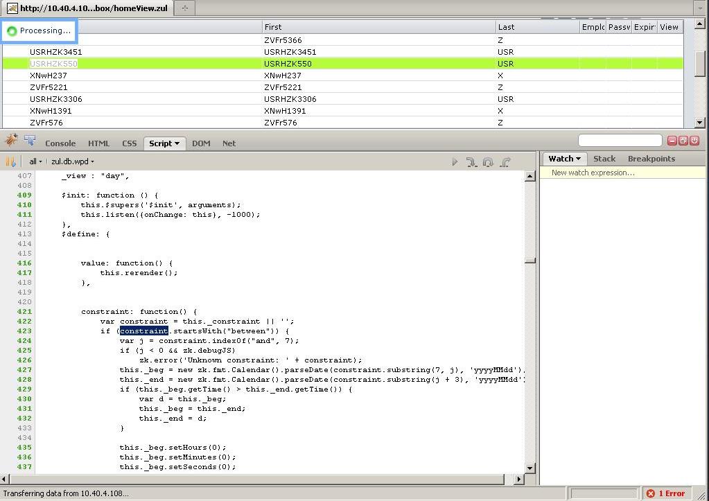Click the Step Into debugger icon
Viewport: 709px width, 501px height.
coord(471,162)
